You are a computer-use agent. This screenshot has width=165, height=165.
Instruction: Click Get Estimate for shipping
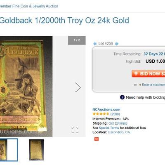pos(118,123)
